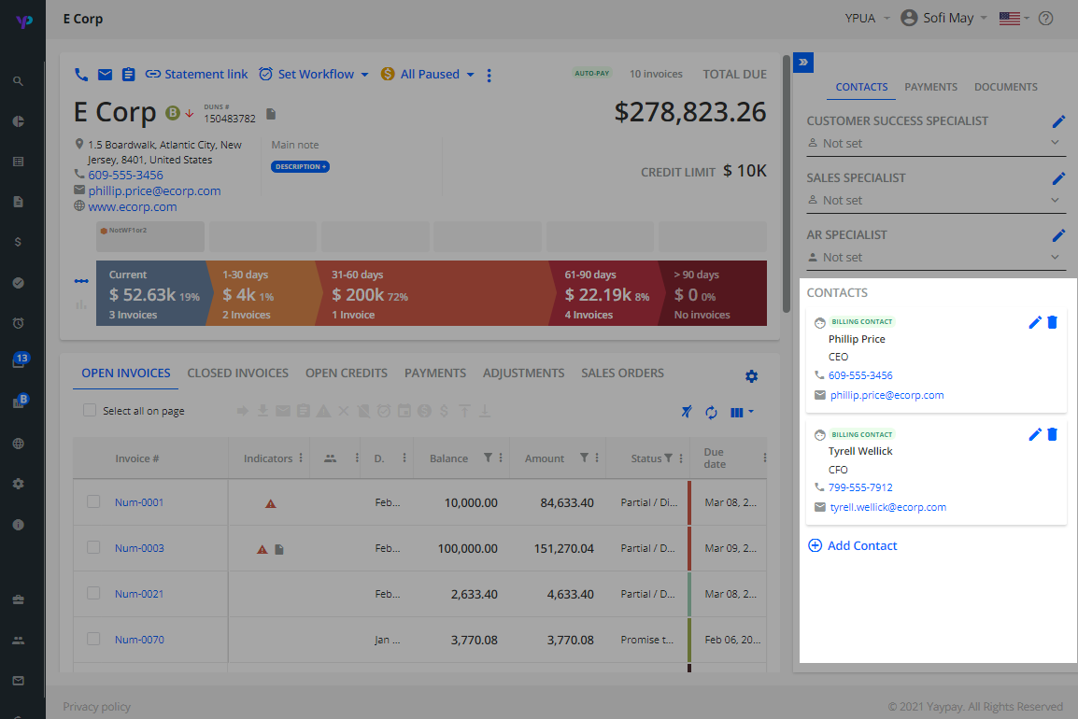Open the dollar sign payments icon in sidebar
This screenshot has height=719, width=1078.
click(19, 242)
